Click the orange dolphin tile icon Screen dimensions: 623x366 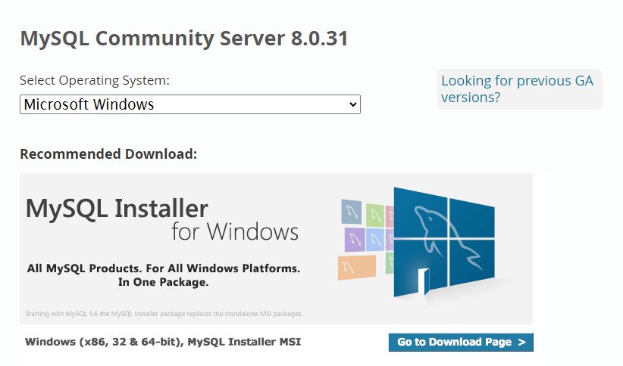point(357,268)
